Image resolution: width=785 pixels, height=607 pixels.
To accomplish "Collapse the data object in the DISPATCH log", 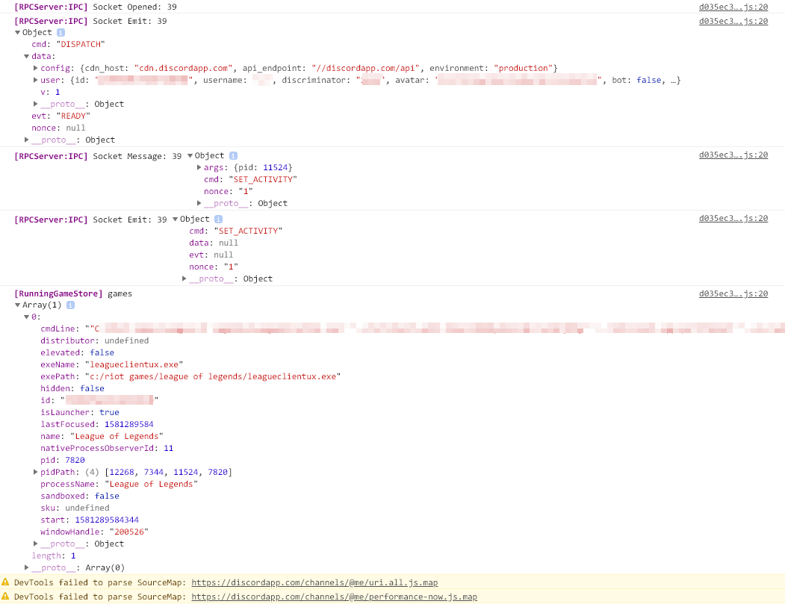I will click(x=26, y=56).
